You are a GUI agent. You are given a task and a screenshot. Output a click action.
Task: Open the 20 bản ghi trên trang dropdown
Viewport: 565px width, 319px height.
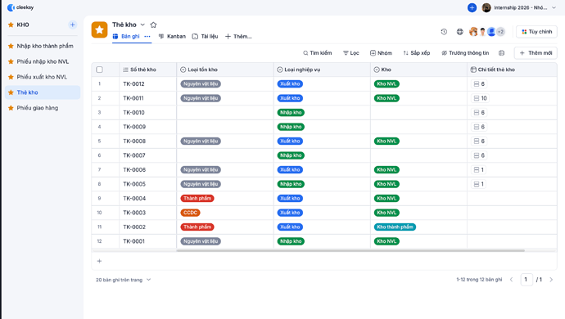click(123, 280)
